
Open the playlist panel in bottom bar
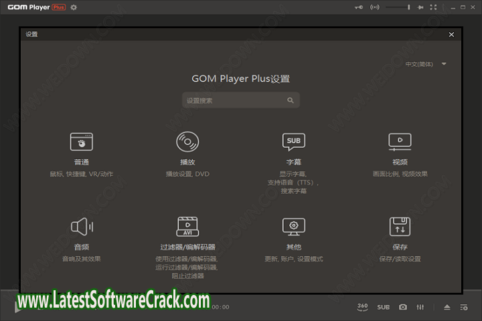pyautogui.click(x=464, y=308)
